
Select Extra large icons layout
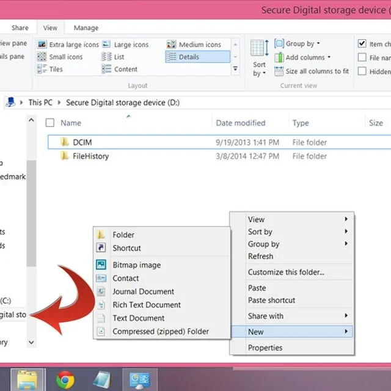(x=68, y=45)
